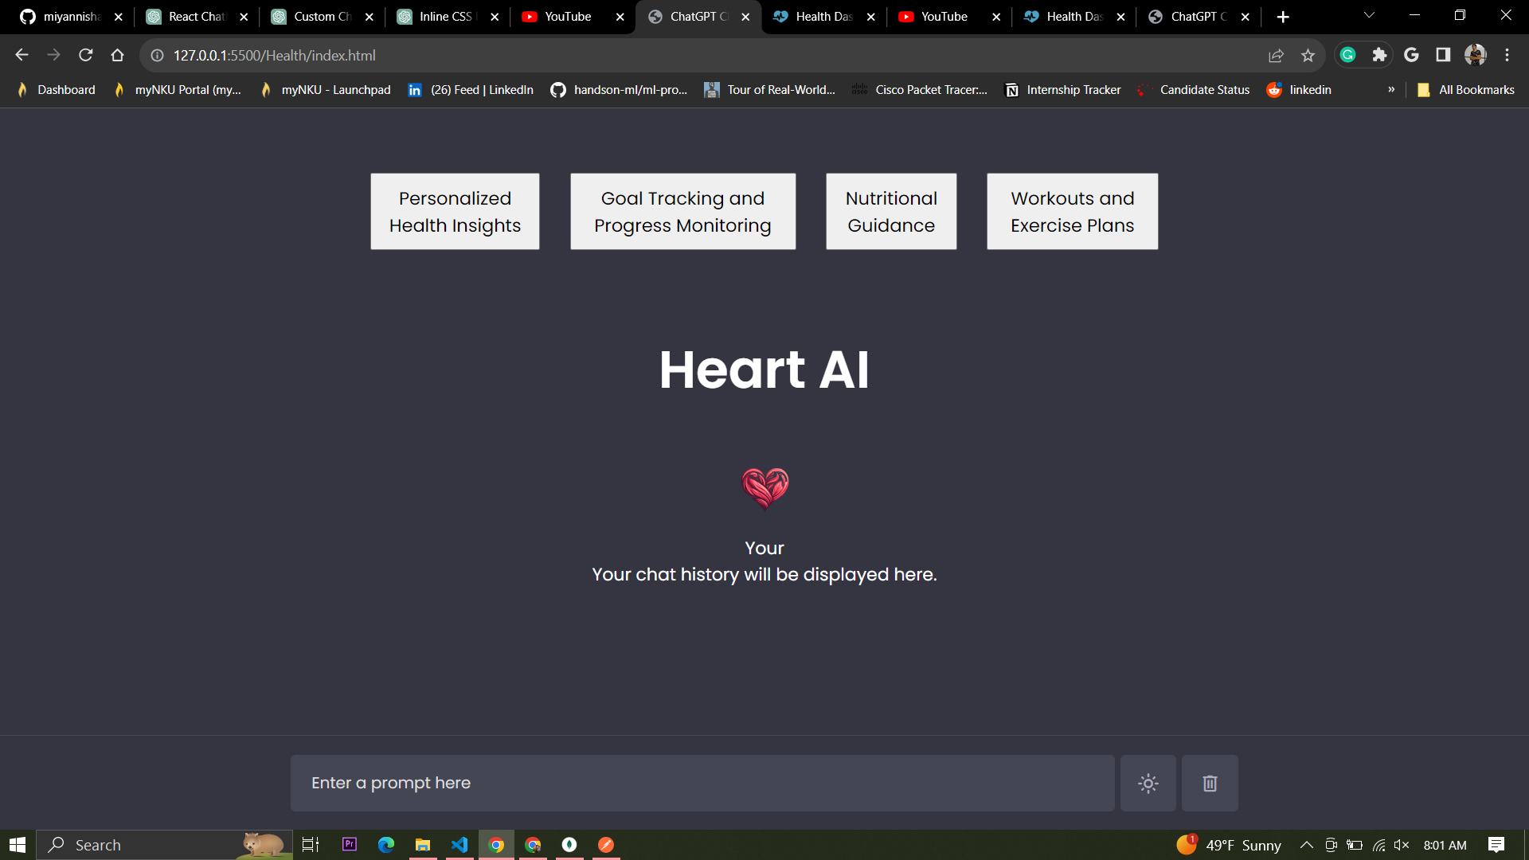Switch to the React Chat tab
This screenshot has width=1529, height=860.
point(196,16)
